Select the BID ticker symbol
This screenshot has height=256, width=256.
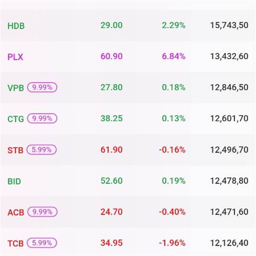click(x=14, y=181)
